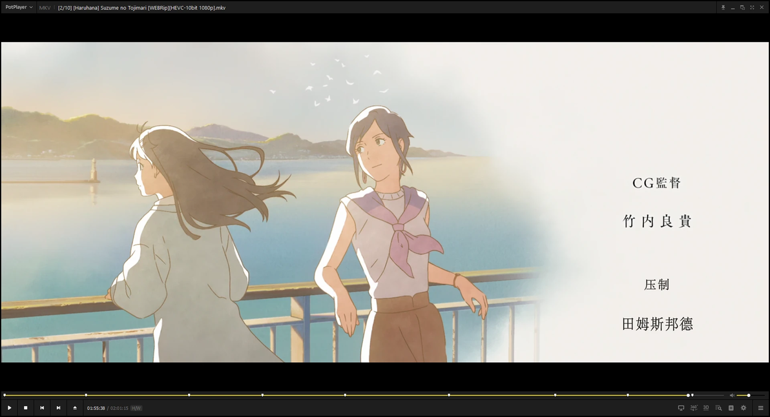
Task: Mute audio using the speaker icon
Action: click(x=732, y=395)
